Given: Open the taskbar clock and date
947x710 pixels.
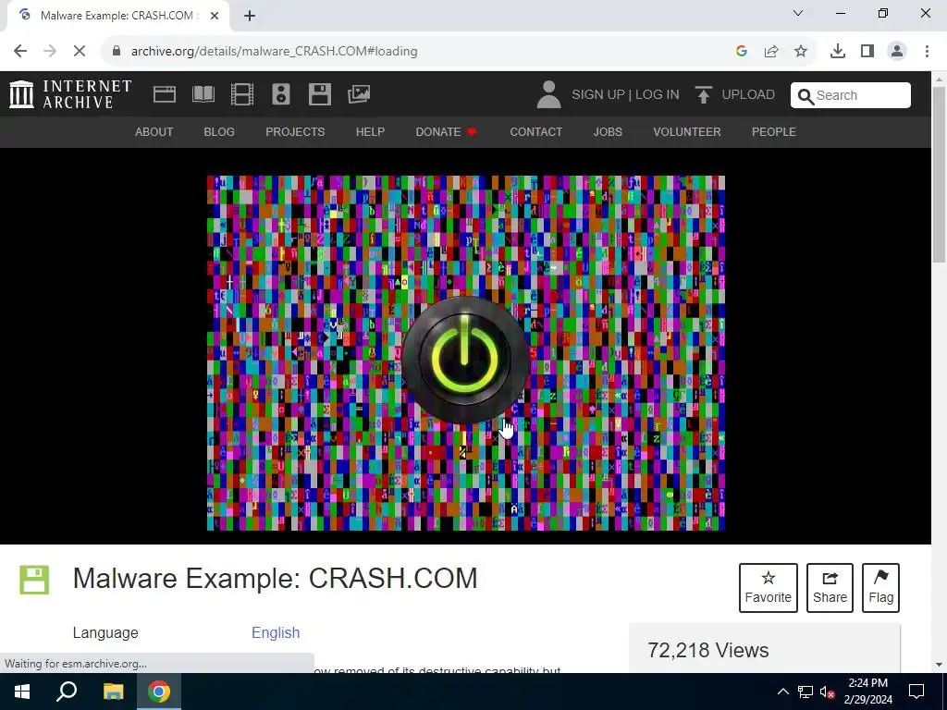Looking at the screenshot, I should [x=867, y=692].
